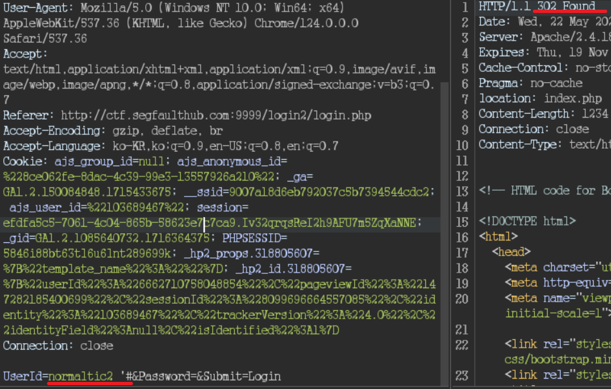
Task: Click the Pragma: no-cache response header
Action: click(531, 83)
